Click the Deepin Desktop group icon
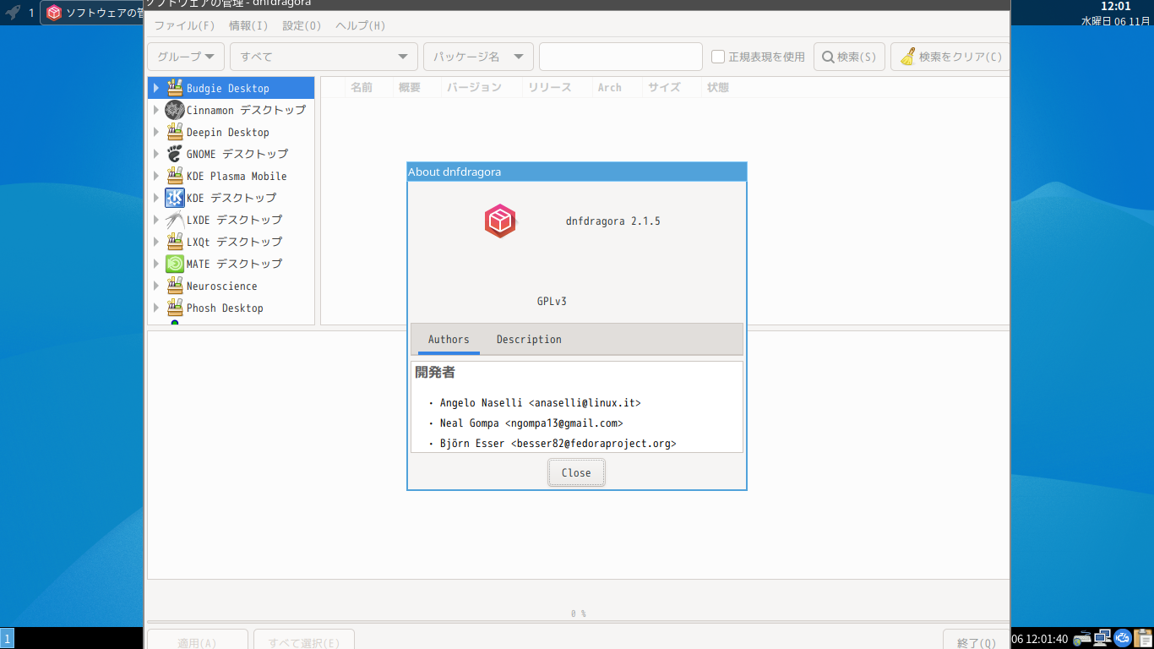The image size is (1154, 649). [175, 132]
